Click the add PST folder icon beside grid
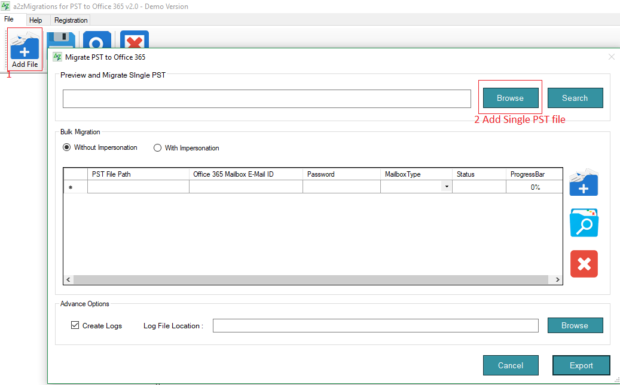 [584, 182]
